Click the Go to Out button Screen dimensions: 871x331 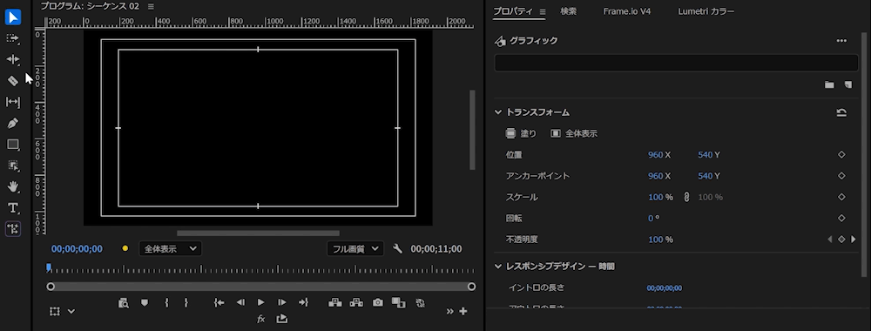click(x=303, y=302)
